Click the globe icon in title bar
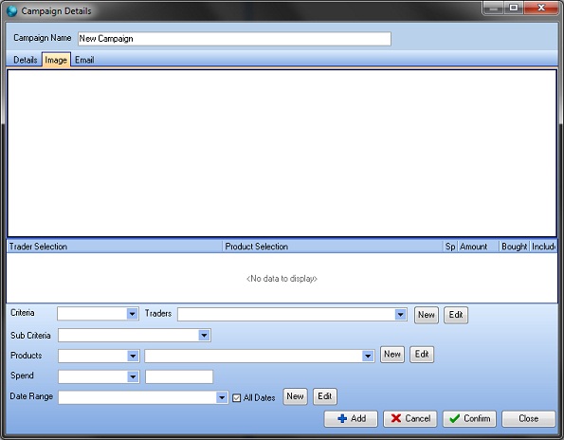Screen dimensions: 564x440 (x=12, y=11)
